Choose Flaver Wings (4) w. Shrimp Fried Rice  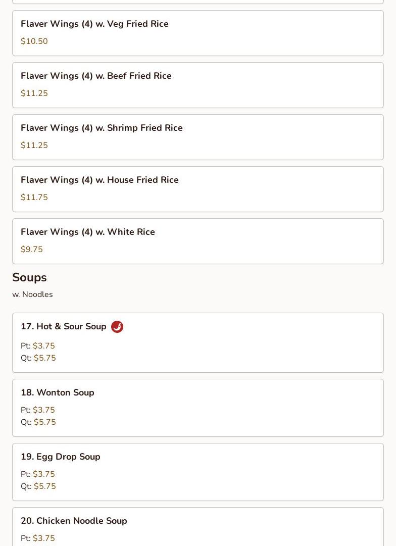click(x=102, y=128)
